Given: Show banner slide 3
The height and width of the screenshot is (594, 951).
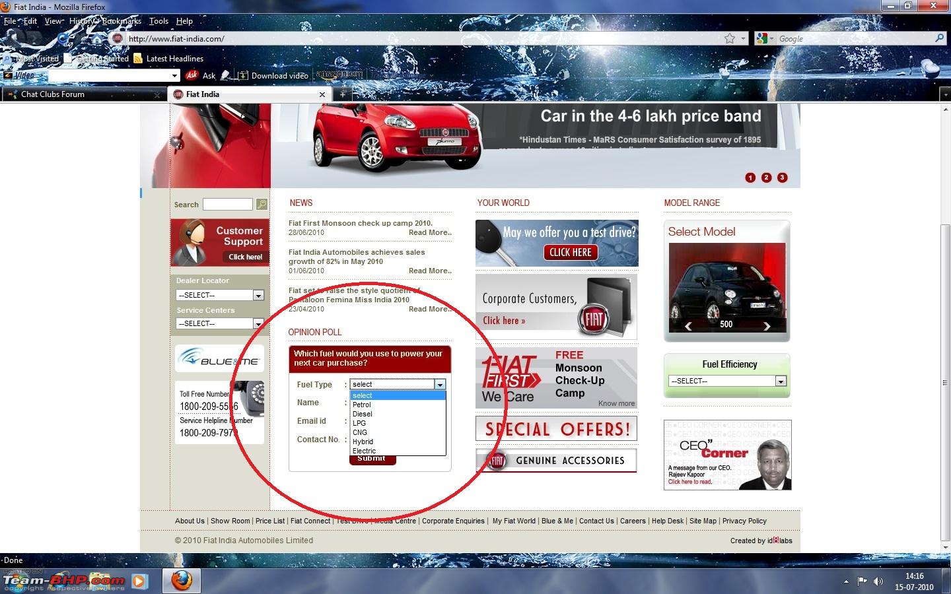Looking at the screenshot, I should coord(782,178).
